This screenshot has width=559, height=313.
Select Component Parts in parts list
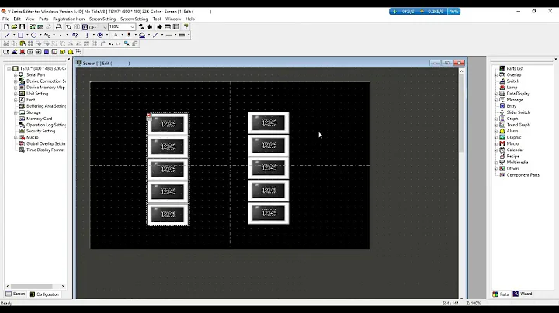(523, 175)
